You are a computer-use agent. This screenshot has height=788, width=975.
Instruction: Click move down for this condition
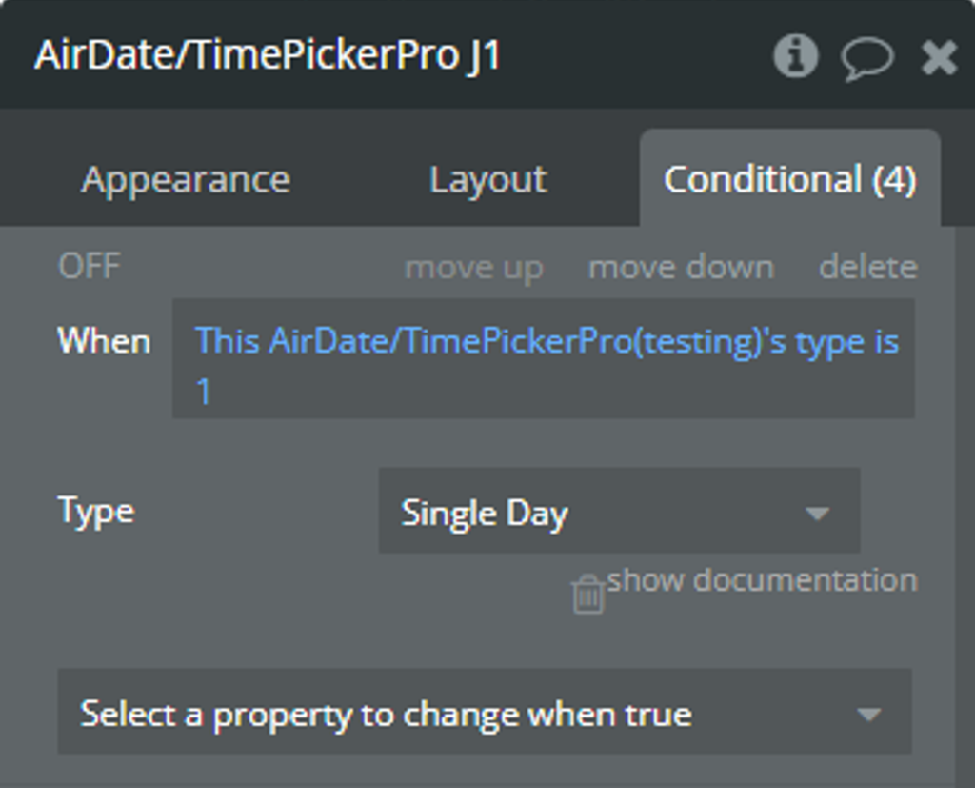pyautogui.click(x=682, y=268)
